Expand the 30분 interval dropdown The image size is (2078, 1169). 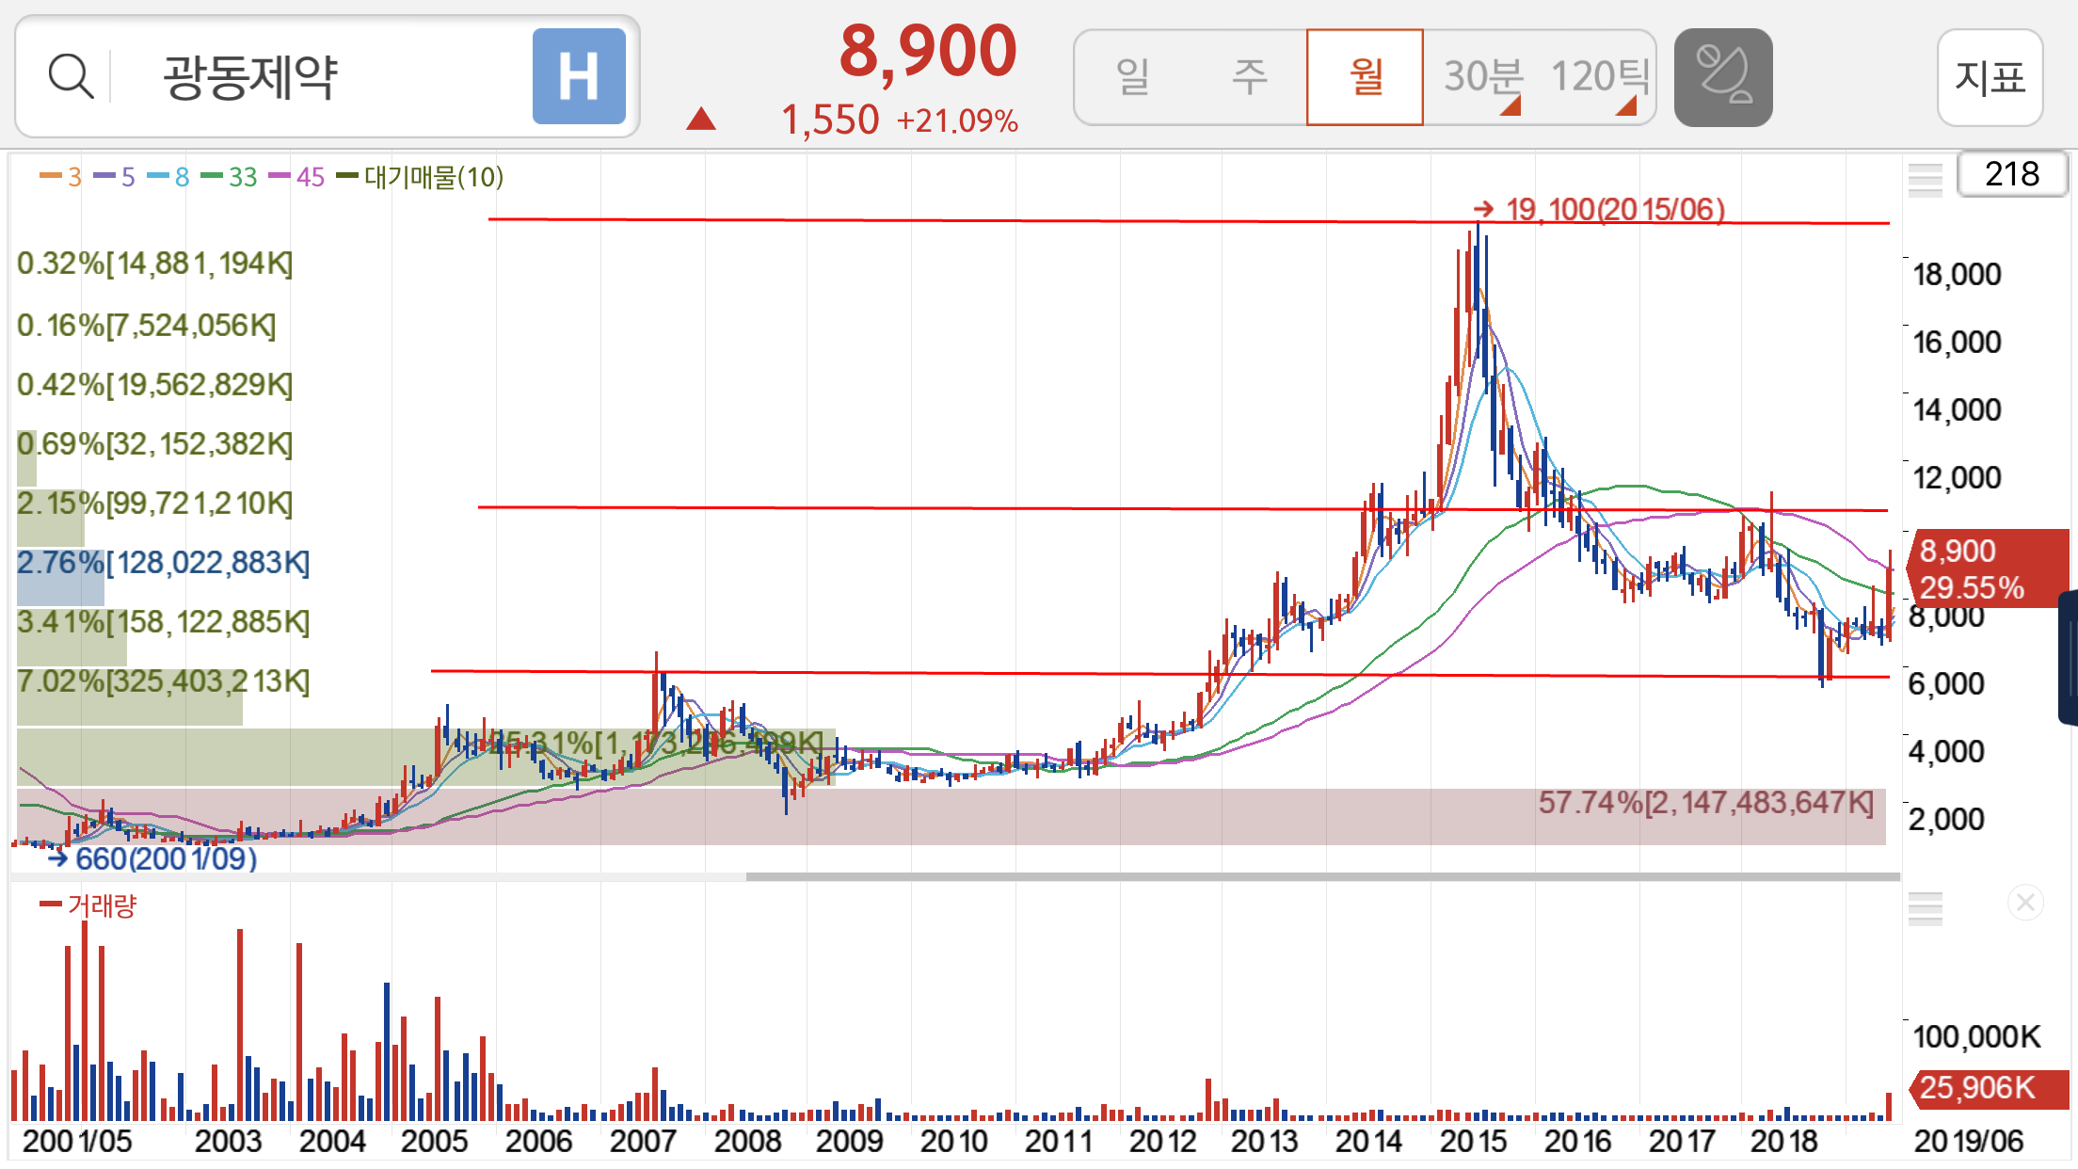click(1482, 76)
